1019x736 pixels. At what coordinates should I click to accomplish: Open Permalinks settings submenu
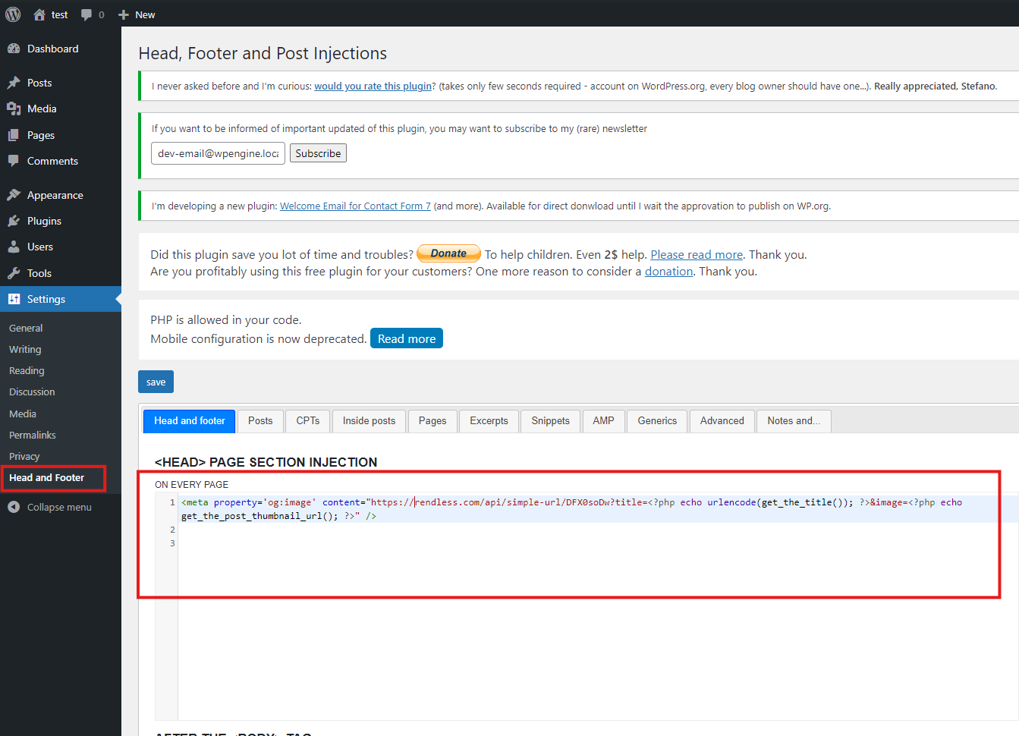click(x=33, y=435)
